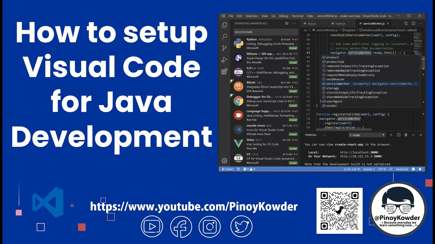Image resolution: width=435 pixels, height=244 pixels.
Task: Install the ESLint extension
Action: (x=293, y=91)
